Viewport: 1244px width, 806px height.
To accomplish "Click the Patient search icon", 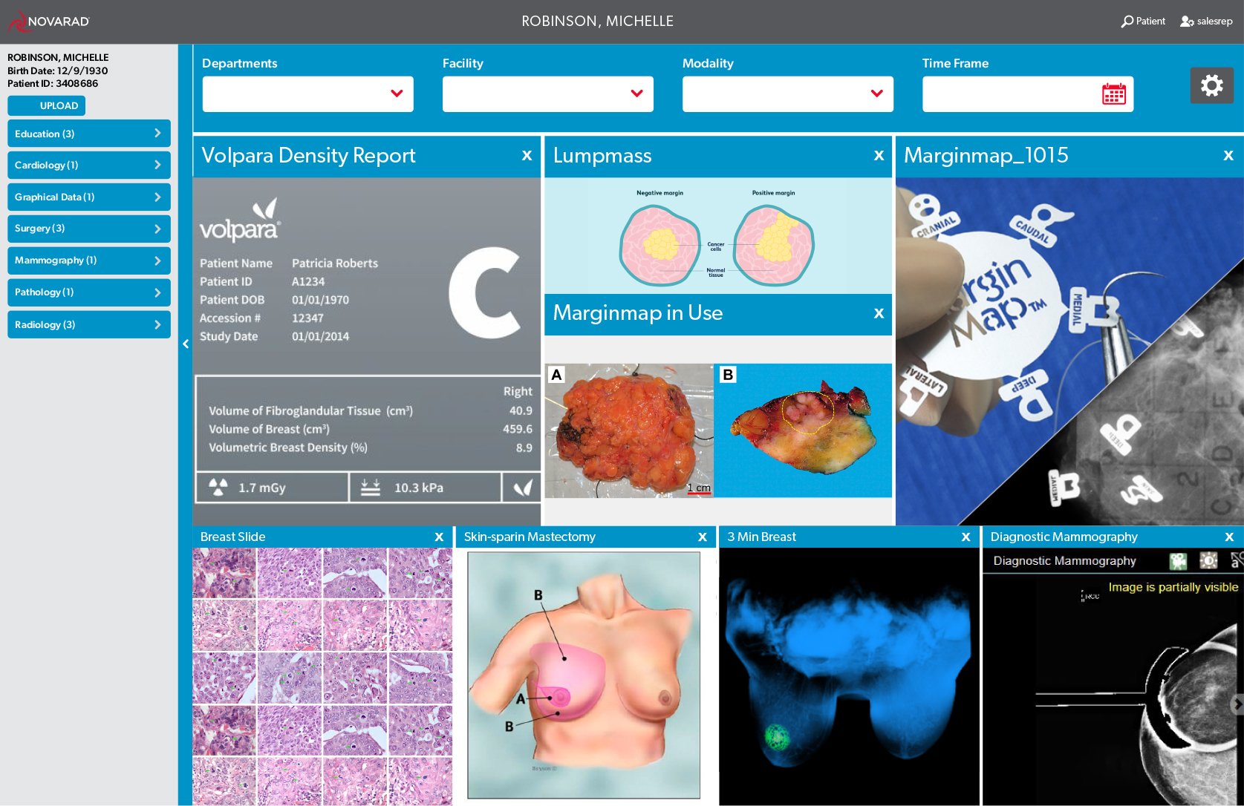I will (x=1127, y=22).
